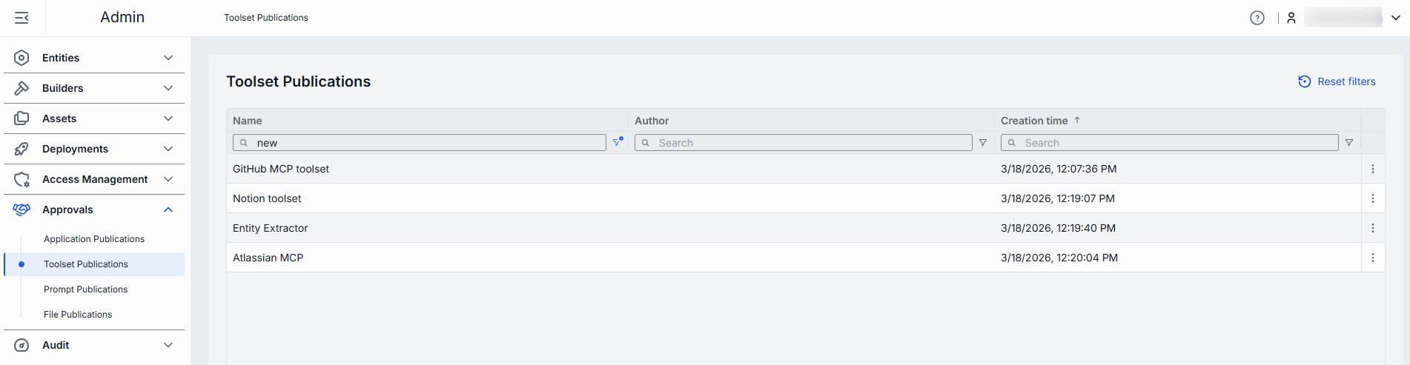
Task: Click the user profile icon
Action: coord(1291,18)
